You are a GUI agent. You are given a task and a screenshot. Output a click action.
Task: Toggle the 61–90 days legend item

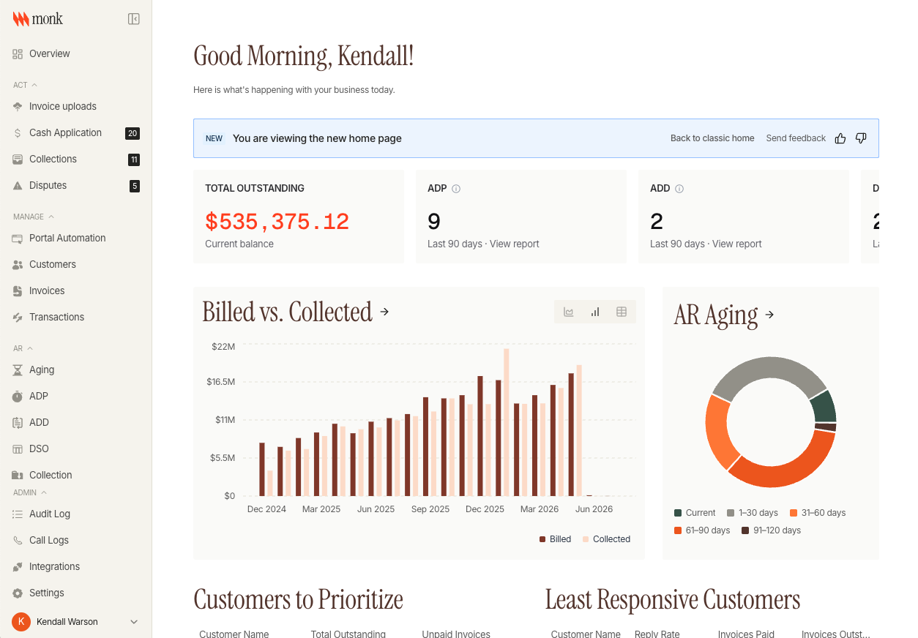702,530
